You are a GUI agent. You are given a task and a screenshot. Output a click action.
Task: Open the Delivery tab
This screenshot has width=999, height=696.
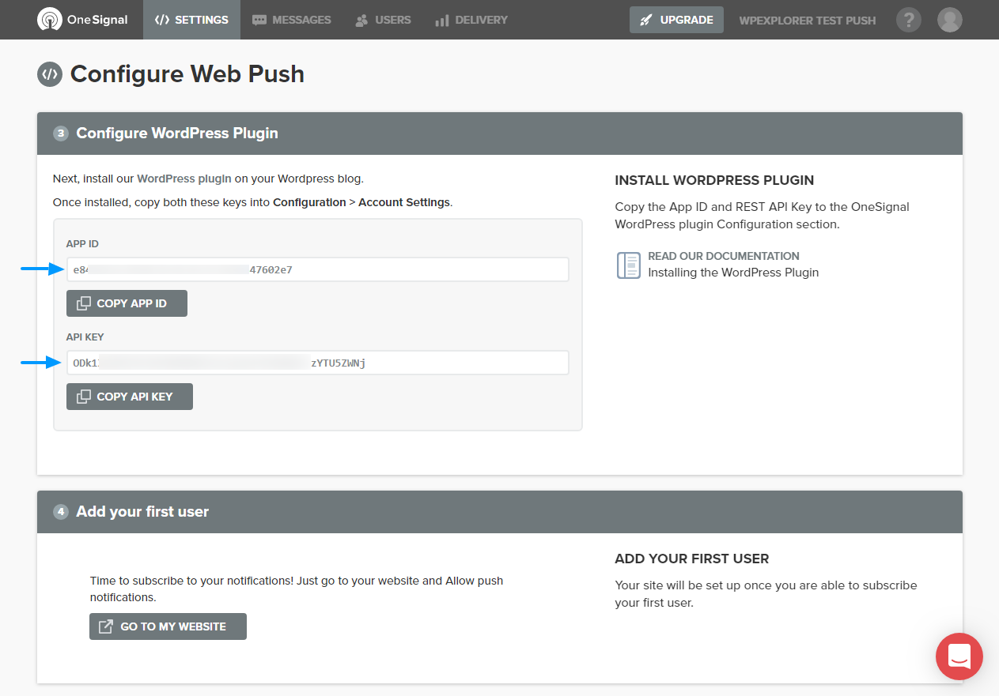pos(471,20)
